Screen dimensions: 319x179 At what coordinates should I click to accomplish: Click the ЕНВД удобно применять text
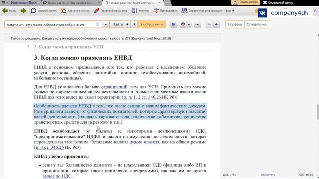tap(61, 156)
